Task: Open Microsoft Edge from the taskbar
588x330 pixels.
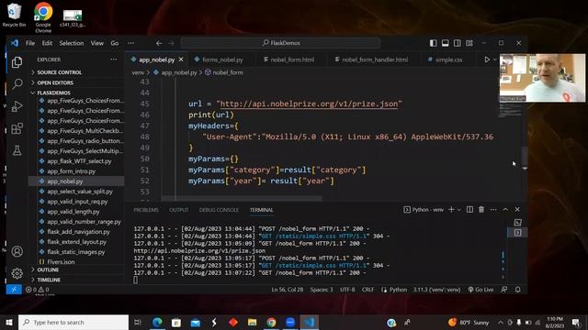Action: [157, 322]
